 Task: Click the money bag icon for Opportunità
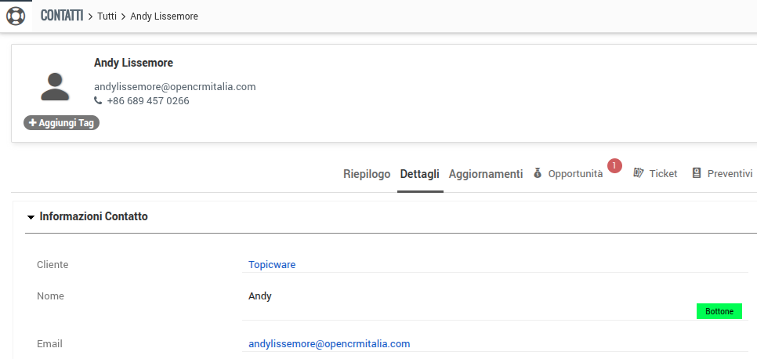[538, 173]
